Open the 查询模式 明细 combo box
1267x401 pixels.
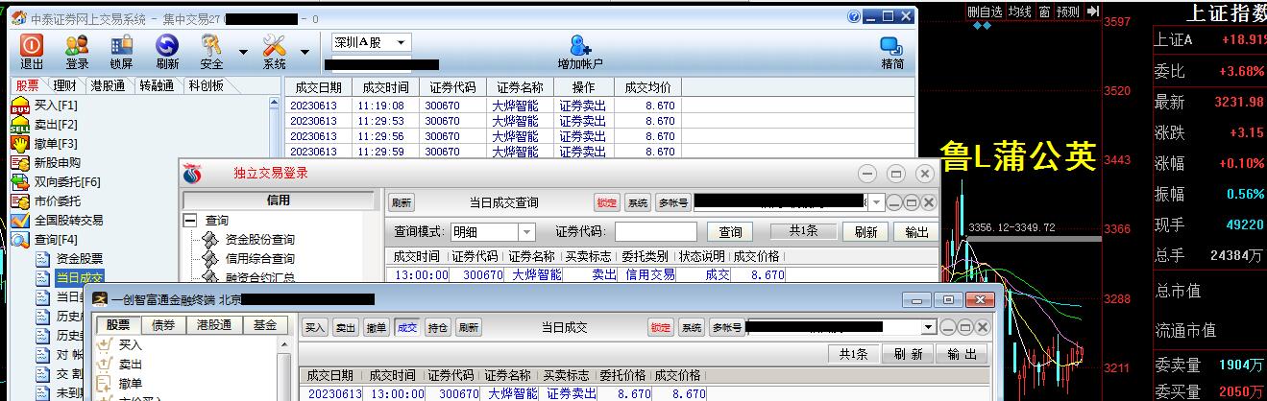[x=492, y=232]
